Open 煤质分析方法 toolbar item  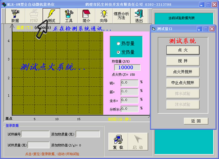121,16
